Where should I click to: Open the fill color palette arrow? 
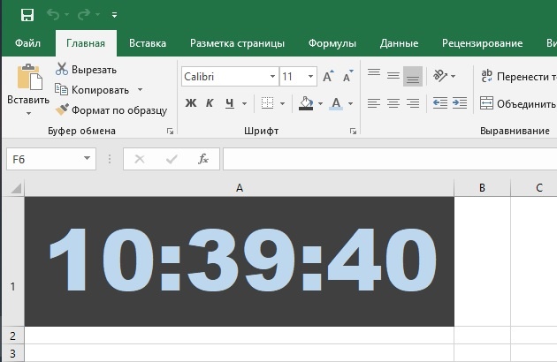click(320, 103)
